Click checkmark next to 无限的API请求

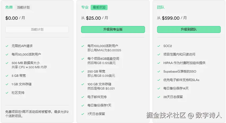click(7, 46)
